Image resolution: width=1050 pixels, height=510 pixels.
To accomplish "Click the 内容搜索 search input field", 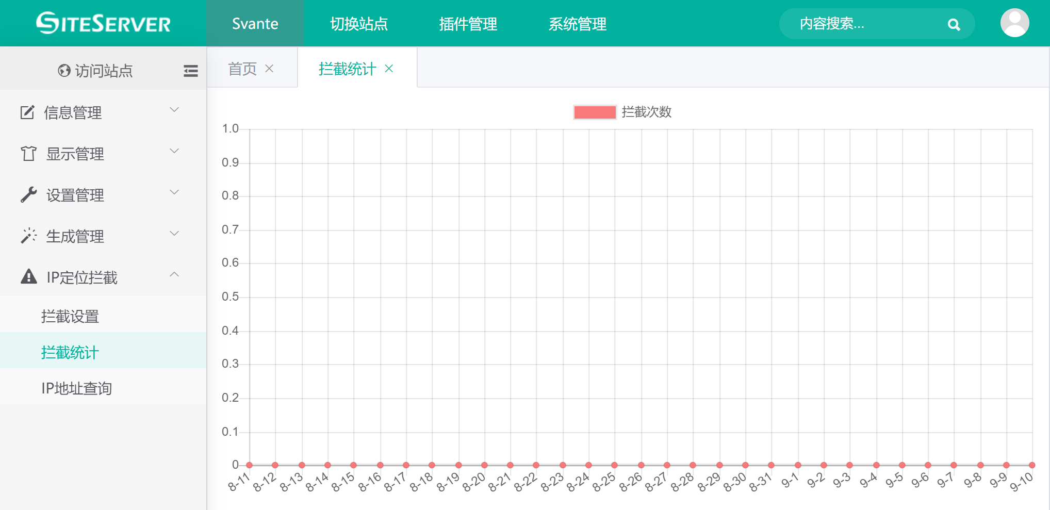I will coord(866,24).
